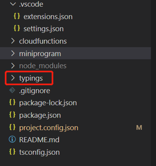Screen dimensions: 156x166
Task: Click the JSON icon beside package-lock.json
Action: [12, 102]
